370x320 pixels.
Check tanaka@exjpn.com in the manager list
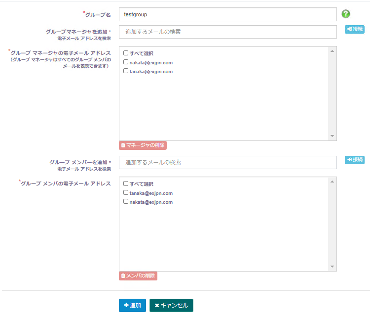click(x=126, y=71)
